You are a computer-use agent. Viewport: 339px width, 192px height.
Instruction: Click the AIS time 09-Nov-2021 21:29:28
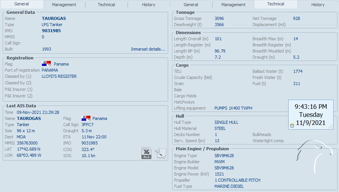coord(38,112)
